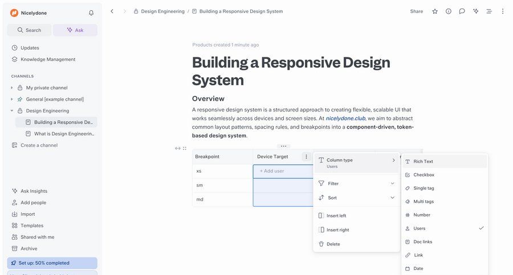Image resolution: width=513 pixels, height=275 pixels.
Task: Click the Add user cell field
Action: pyautogui.click(x=283, y=171)
